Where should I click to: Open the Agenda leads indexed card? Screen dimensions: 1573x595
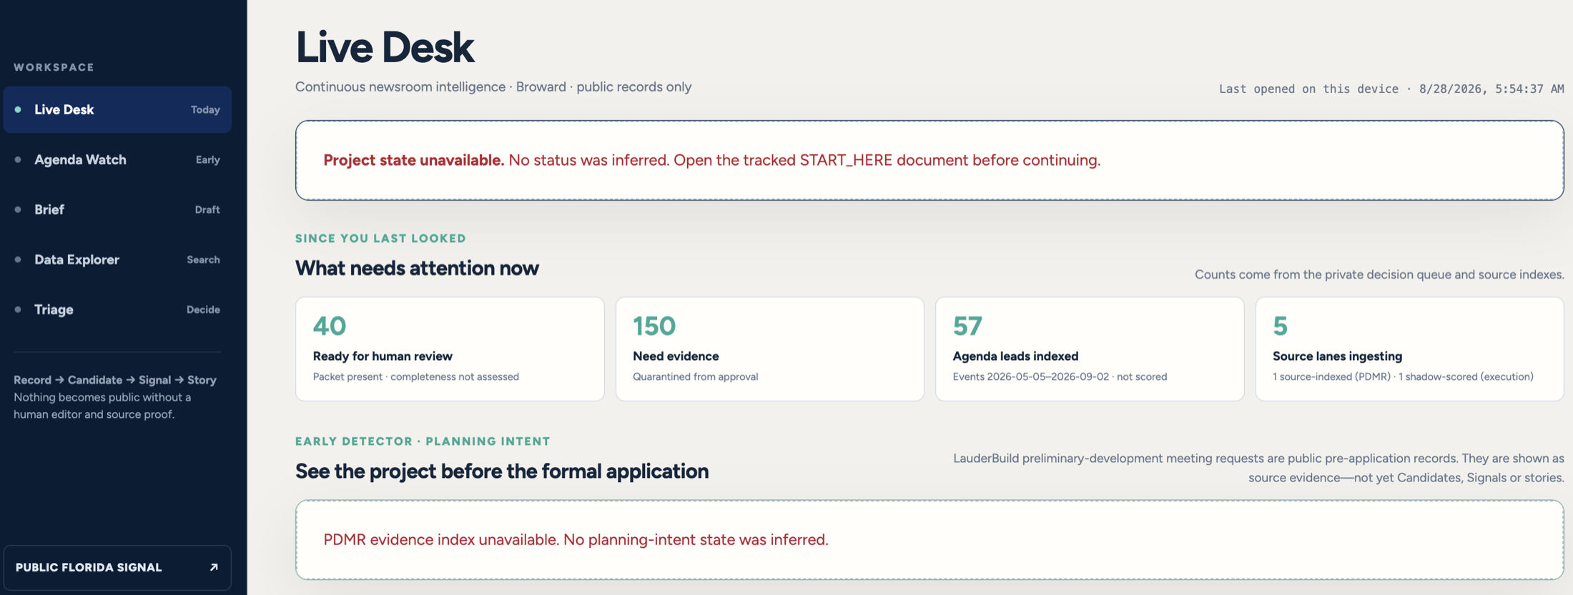coord(1090,349)
